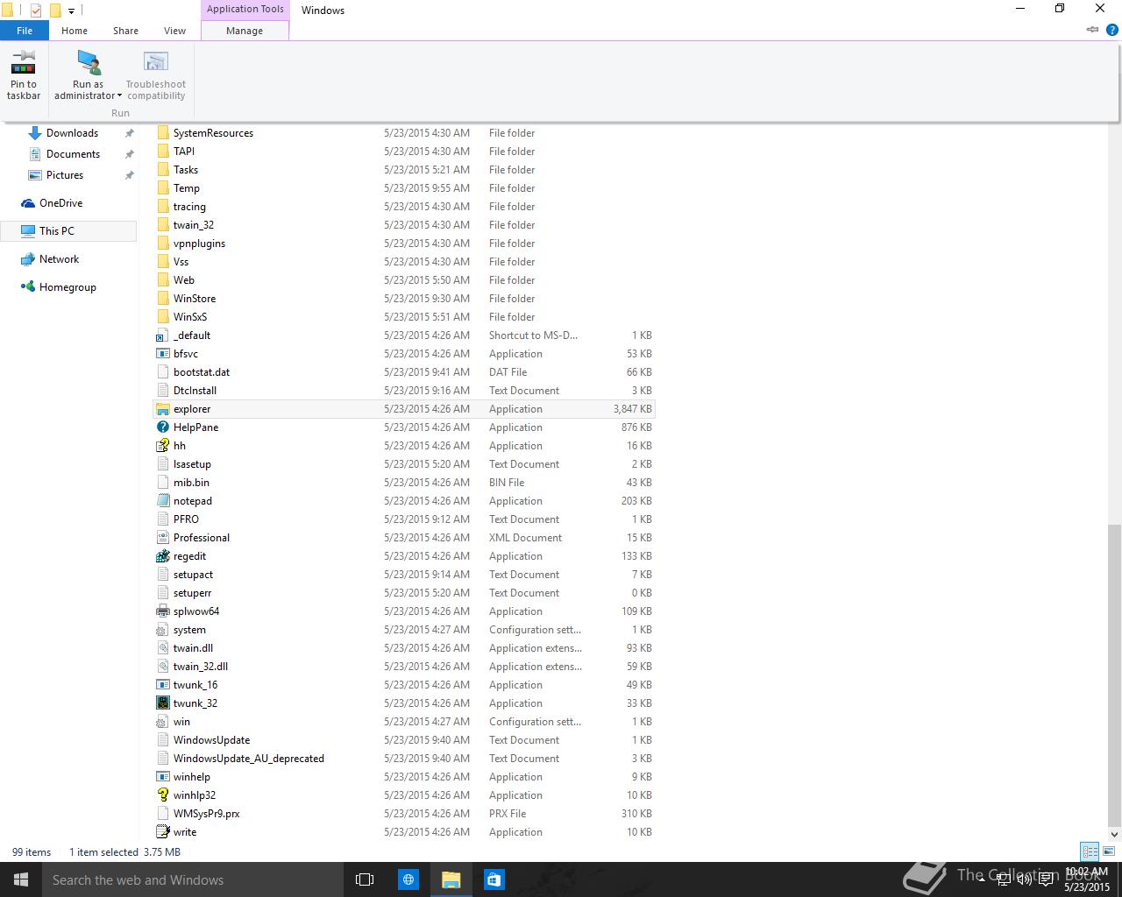Click the Professional XML document icon

coord(162,538)
